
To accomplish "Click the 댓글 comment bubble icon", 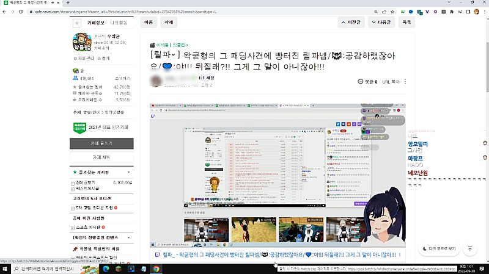I will point(361,81).
